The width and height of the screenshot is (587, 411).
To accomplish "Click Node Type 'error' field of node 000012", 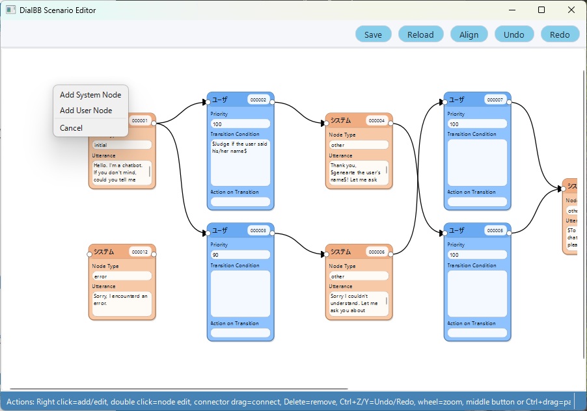I will point(122,276).
